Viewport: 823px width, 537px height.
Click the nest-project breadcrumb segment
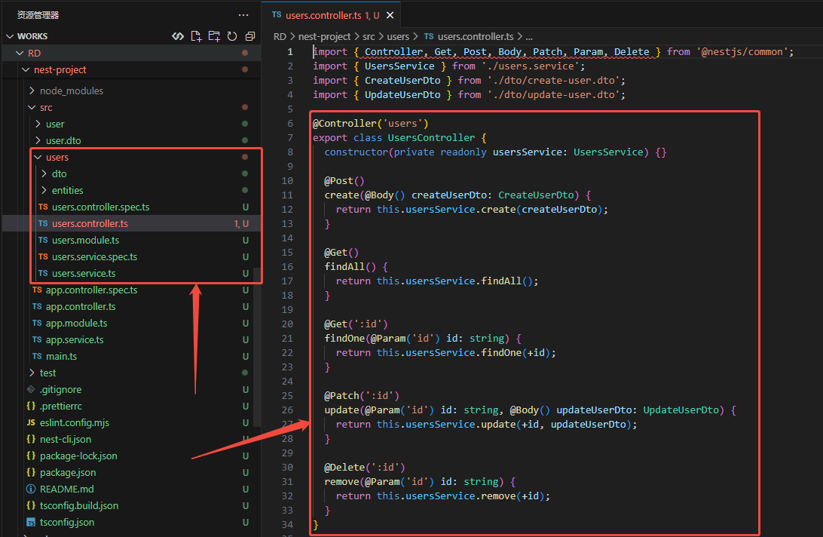click(x=324, y=36)
